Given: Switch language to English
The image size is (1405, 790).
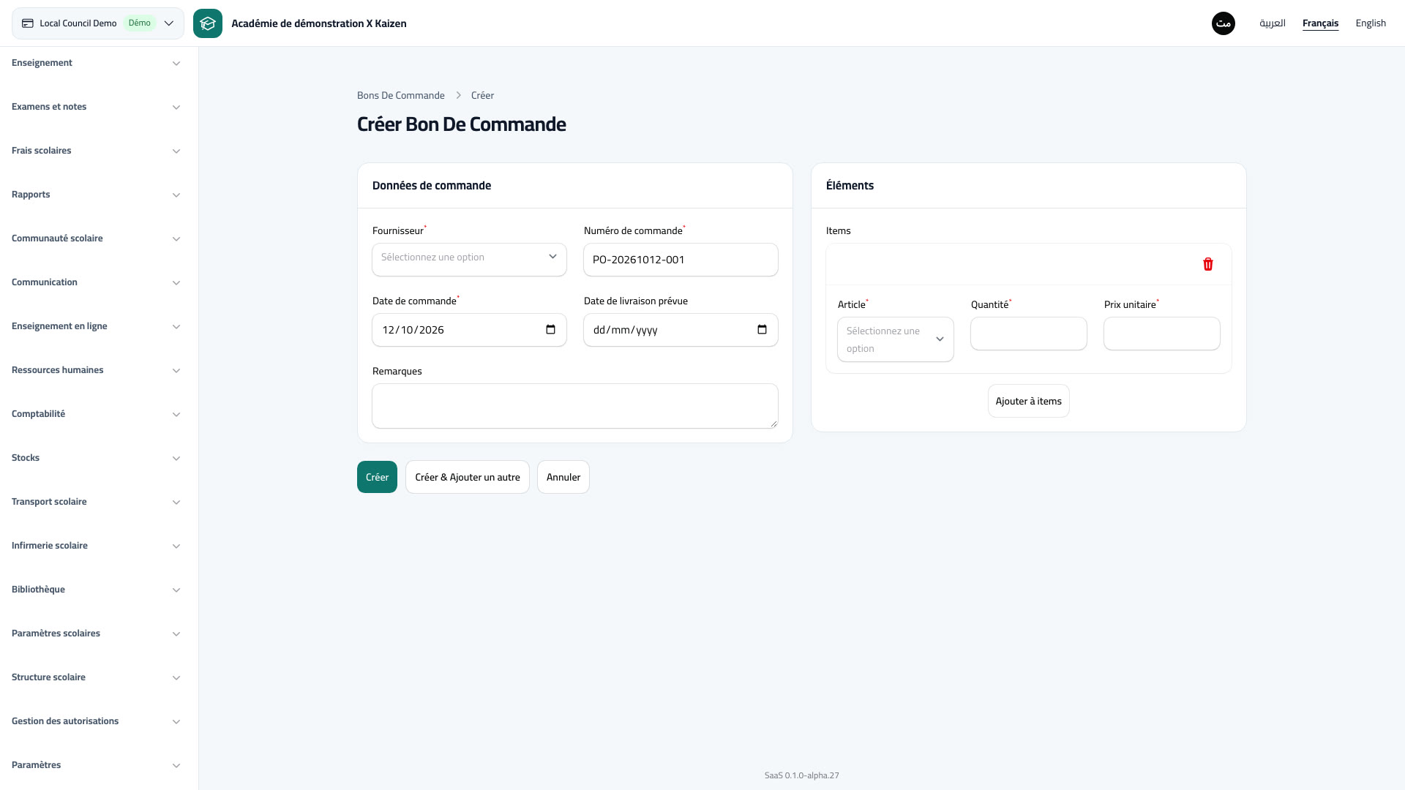Looking at the screenshot, I should pyautogui.click(x=1371, y=23).
